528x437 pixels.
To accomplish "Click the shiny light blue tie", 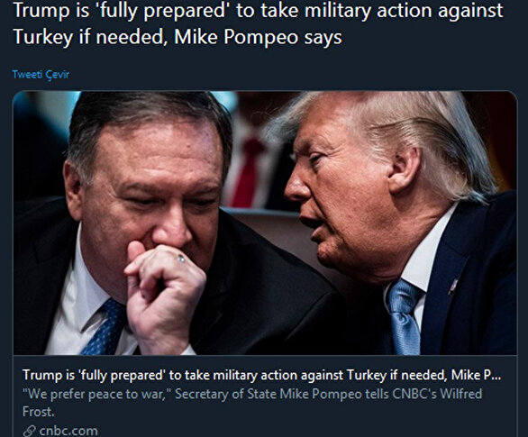I will (404, 317).
